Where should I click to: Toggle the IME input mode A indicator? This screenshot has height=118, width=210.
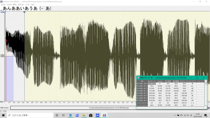coord(191,115)
